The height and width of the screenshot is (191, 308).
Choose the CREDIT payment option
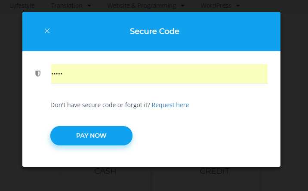point(214,172)
